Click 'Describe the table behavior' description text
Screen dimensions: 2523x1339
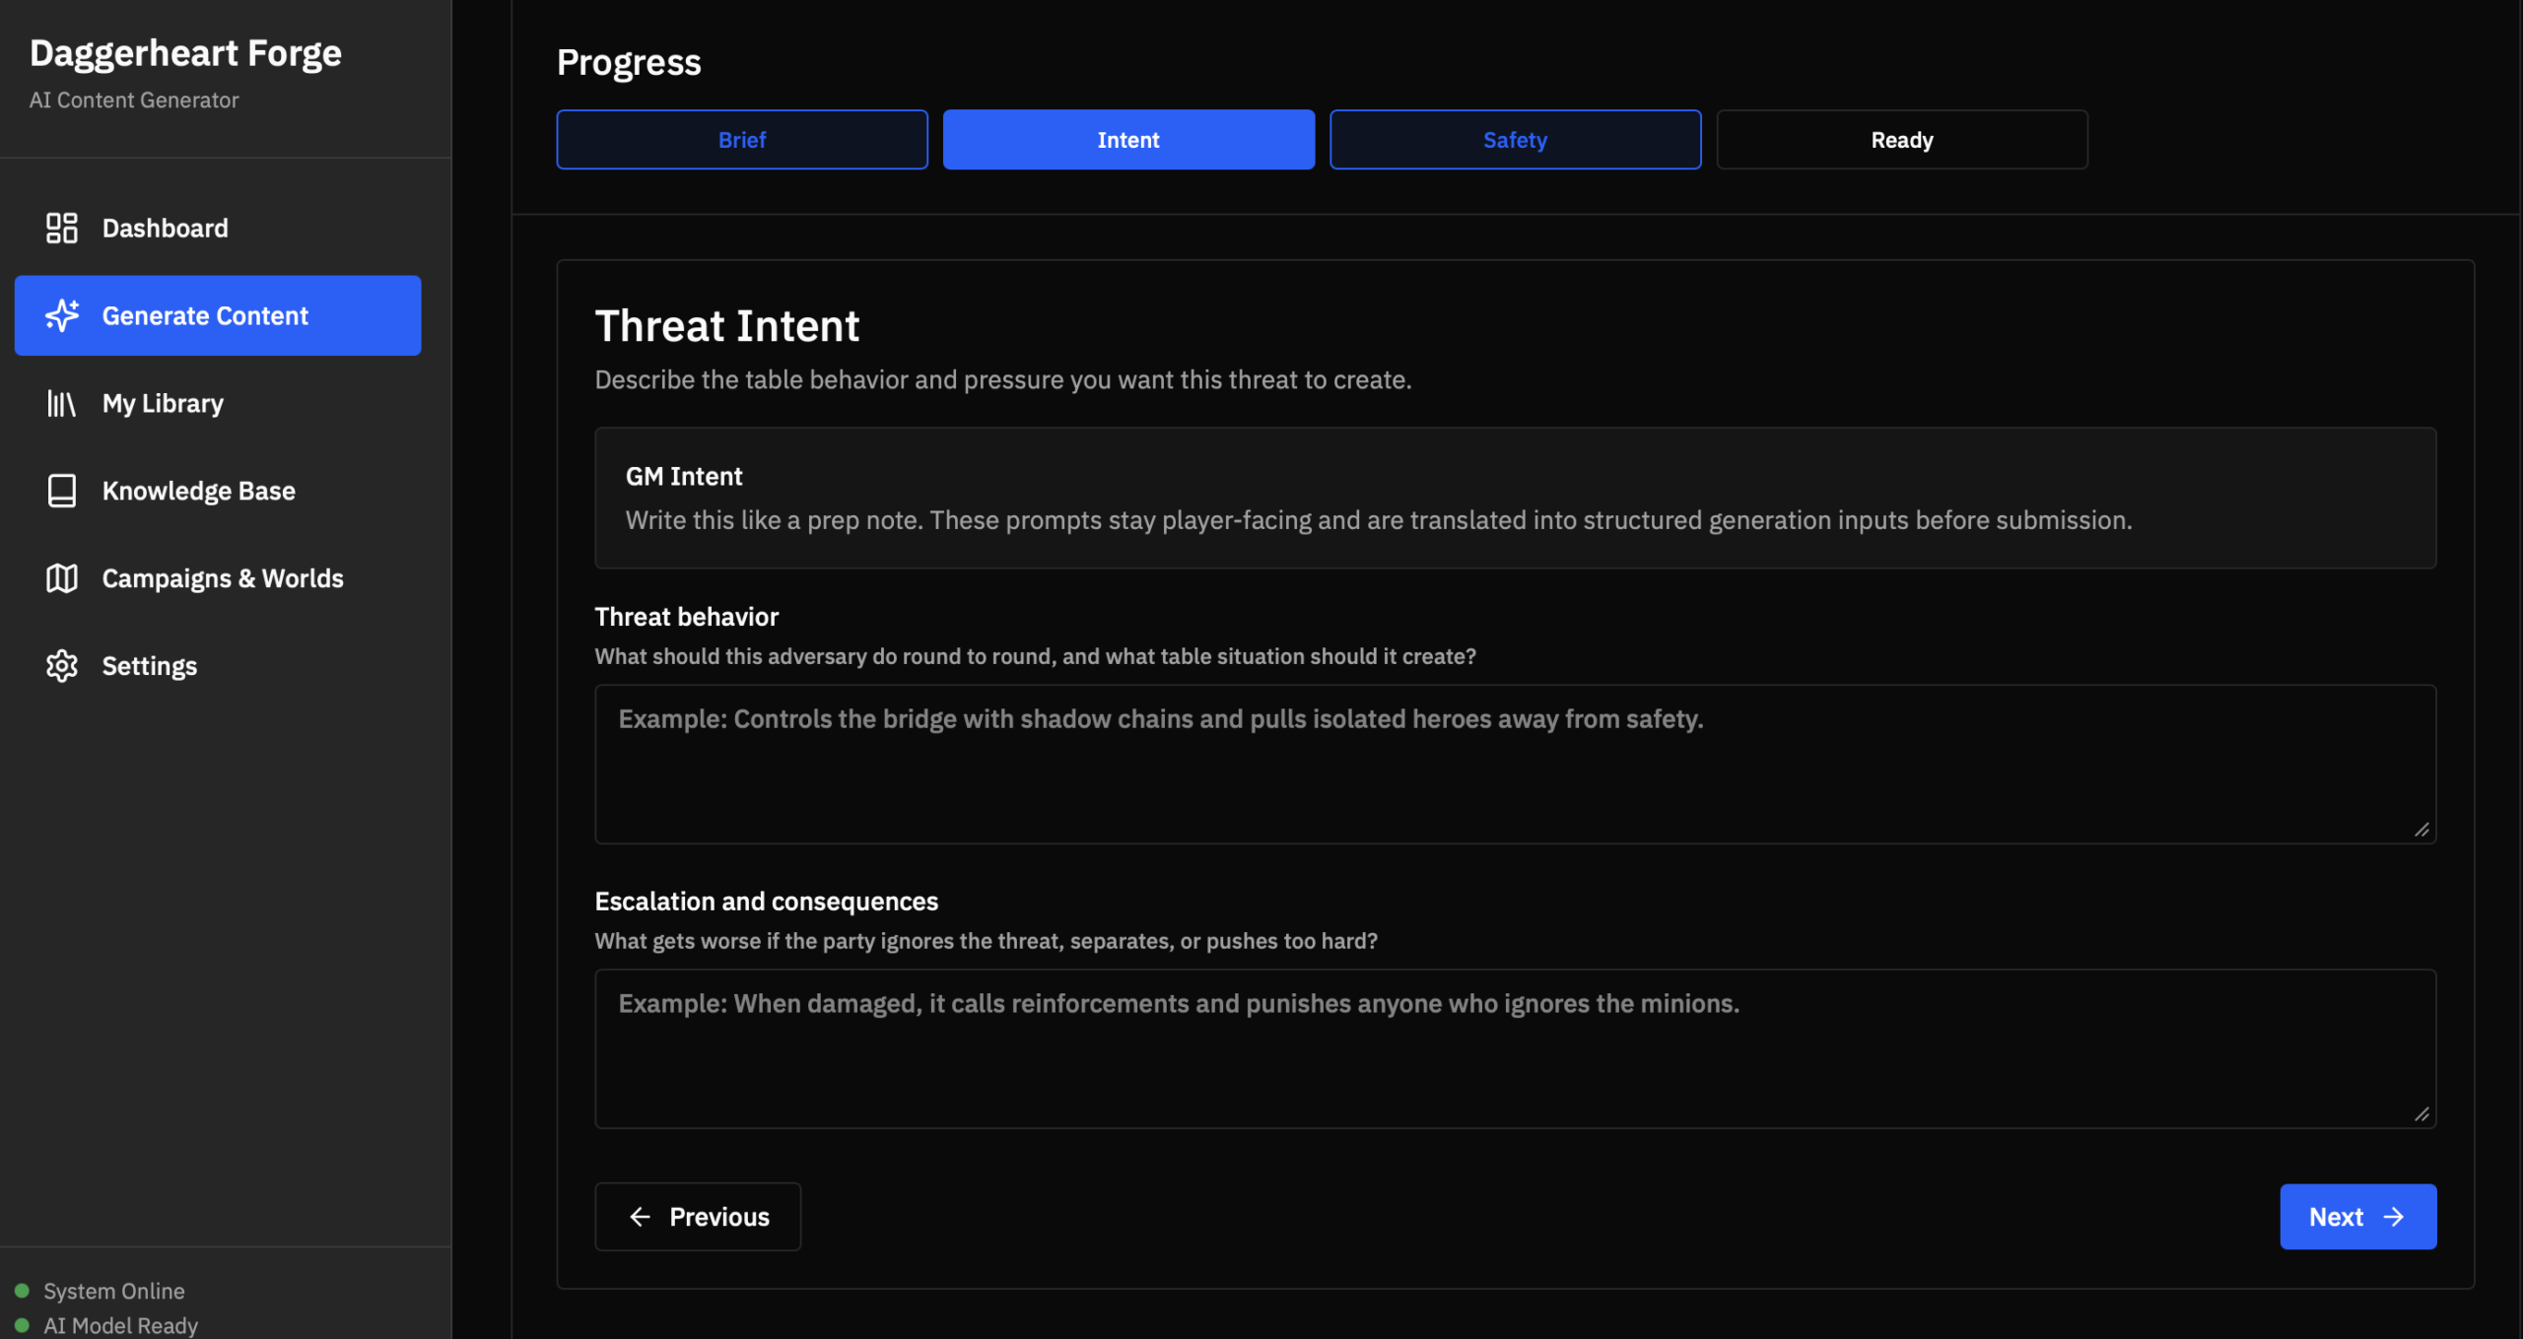1003,379
